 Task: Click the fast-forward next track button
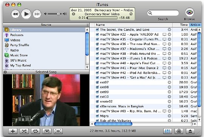(37, 14)
